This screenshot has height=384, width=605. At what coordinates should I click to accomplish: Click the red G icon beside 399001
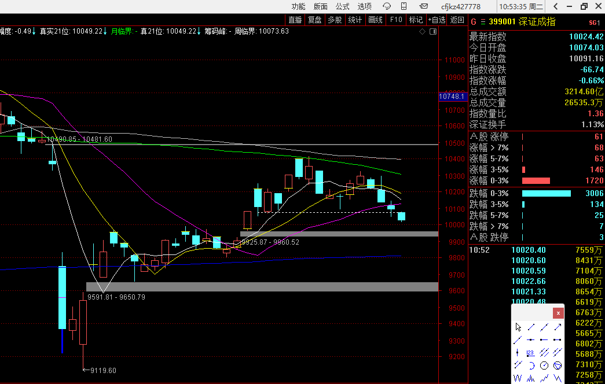click(x=474, y=22)
